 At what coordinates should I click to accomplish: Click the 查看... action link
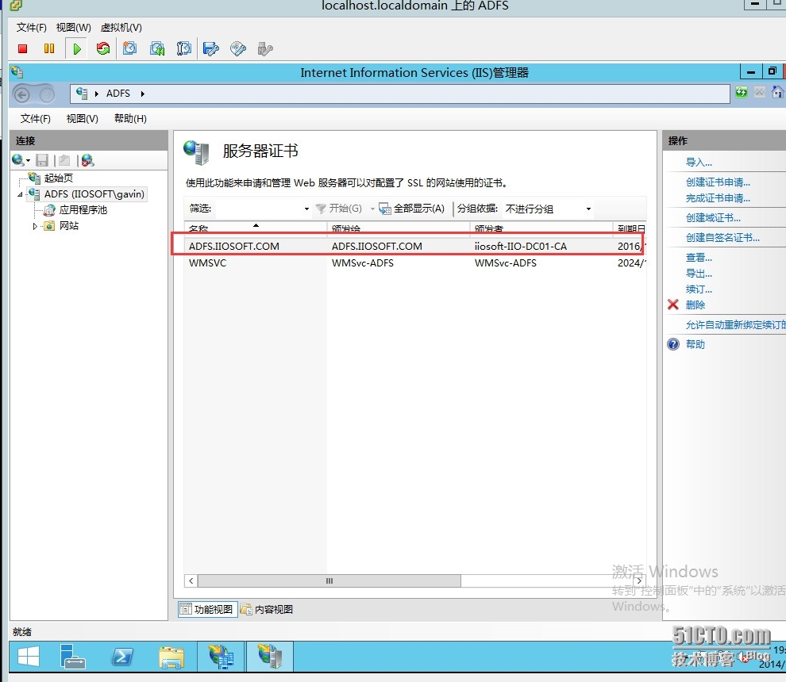[x=699, y=258]
